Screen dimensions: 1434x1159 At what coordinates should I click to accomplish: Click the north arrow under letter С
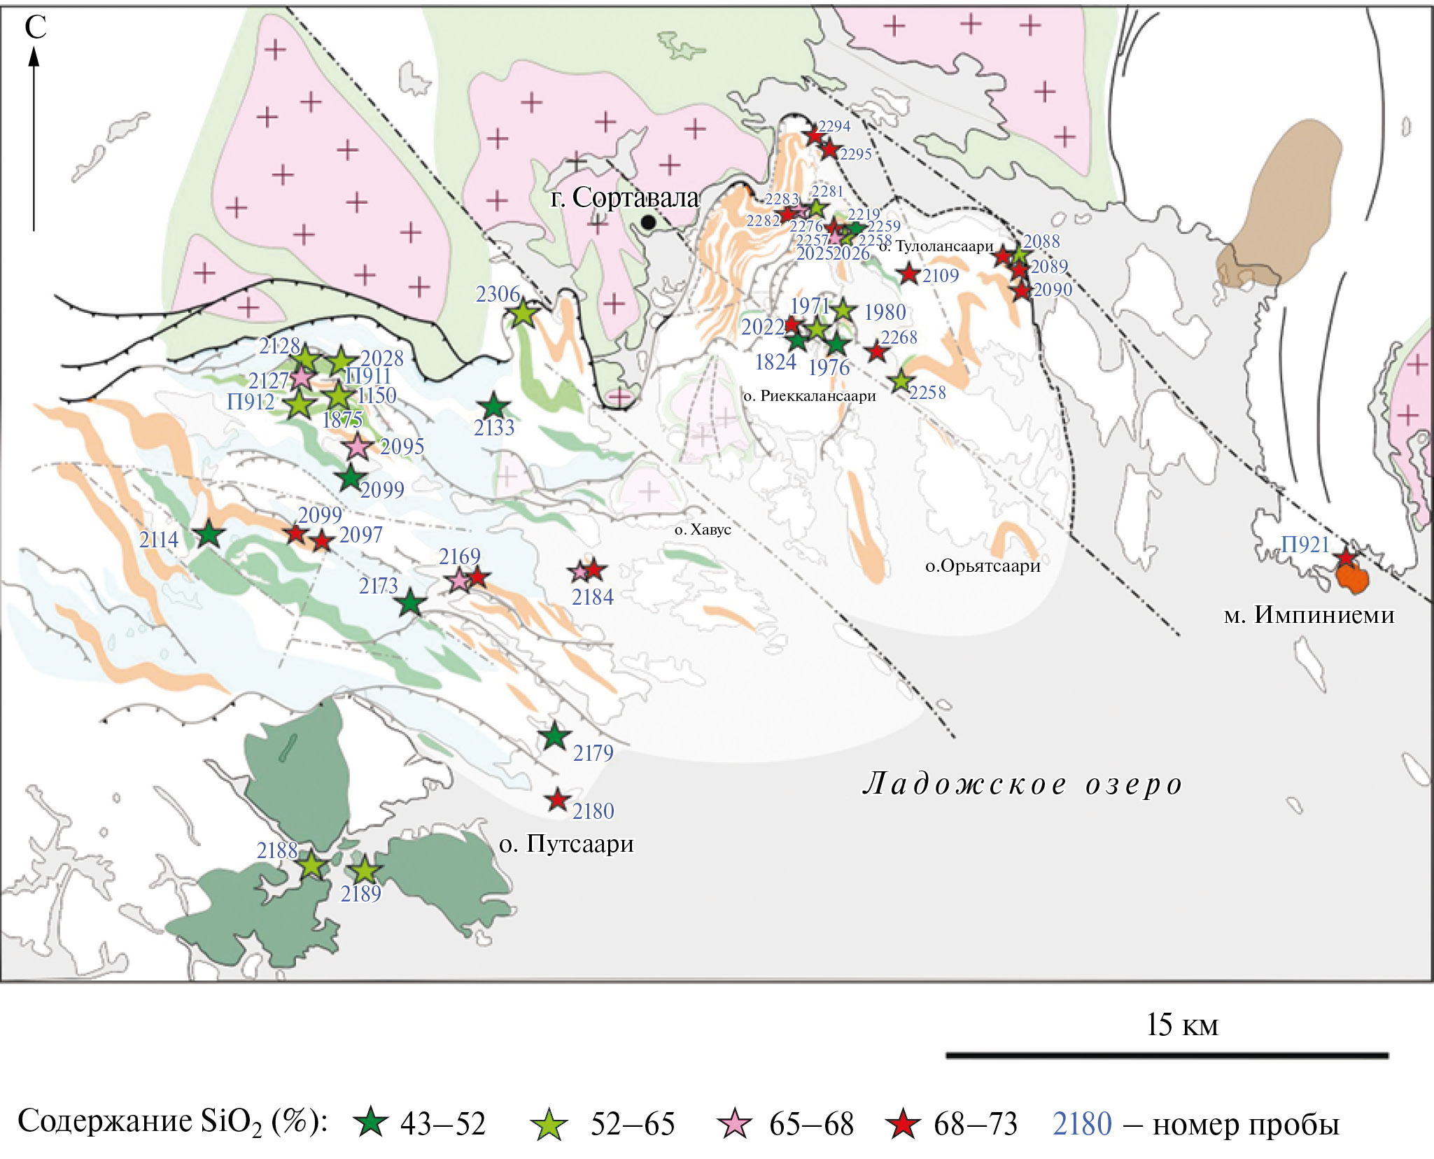tap(34, 140)
